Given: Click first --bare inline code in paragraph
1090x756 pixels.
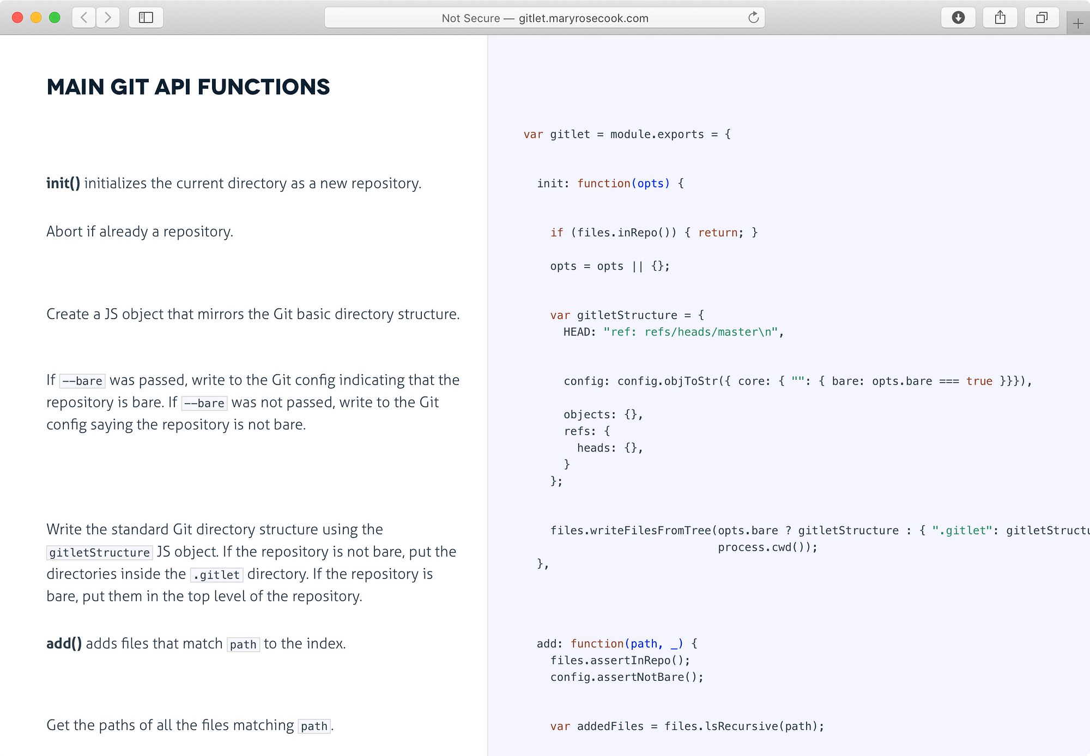Looking at the screenshot, I should click(x=82, y=381).
